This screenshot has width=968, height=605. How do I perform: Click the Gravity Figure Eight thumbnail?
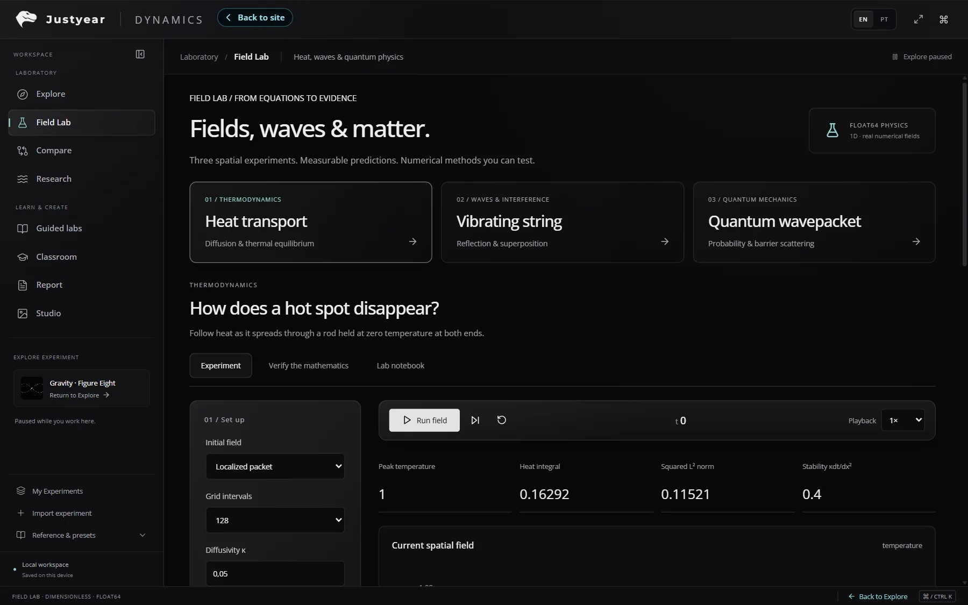32,388
